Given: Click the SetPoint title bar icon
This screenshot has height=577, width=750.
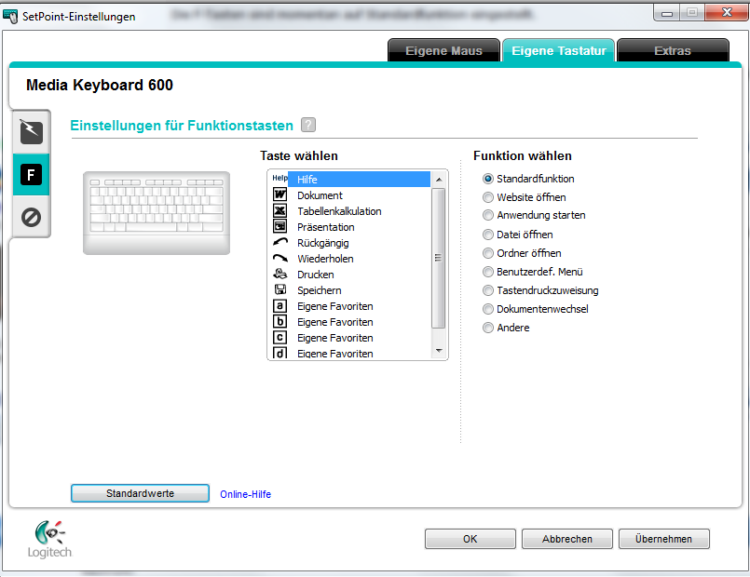Looking at the screenshot, I should [x=10, y=16].
